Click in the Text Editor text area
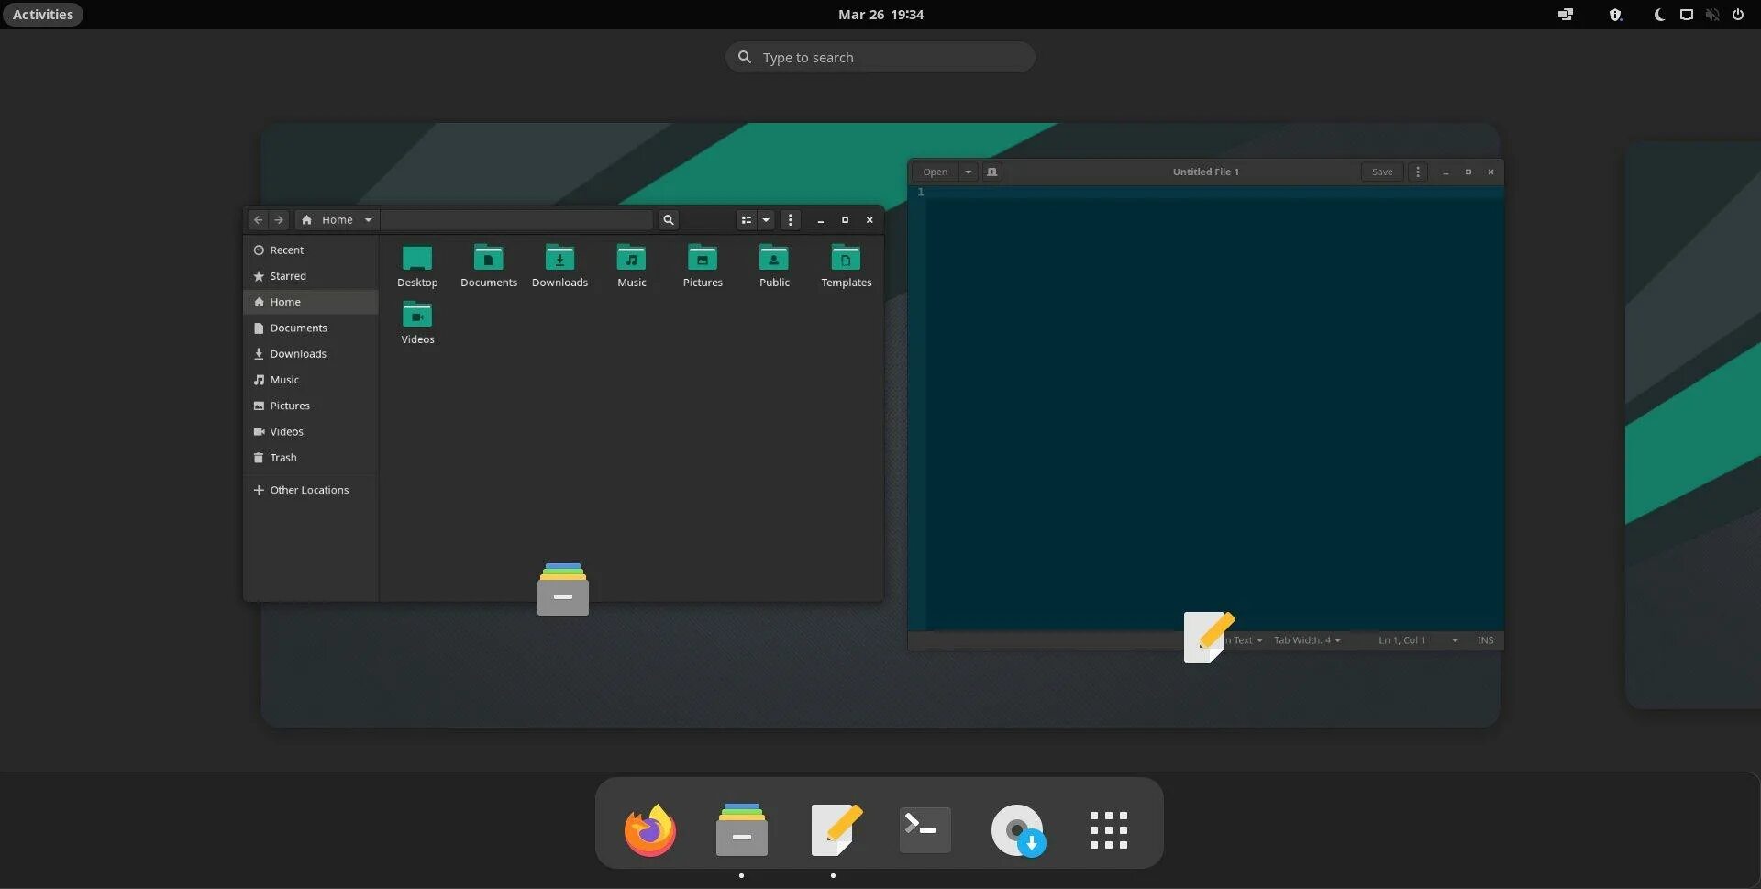Image resolution: width=1761 pixels, height=889 pixels. point(1214,408)
